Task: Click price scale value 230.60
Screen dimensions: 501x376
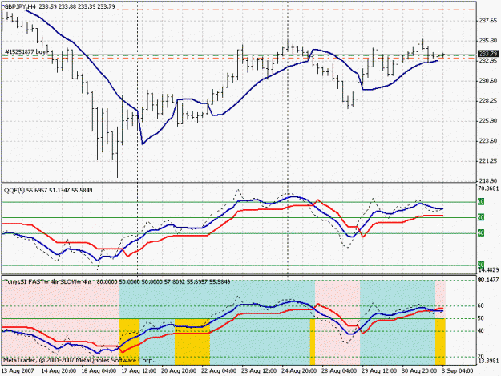Action: (488, 80)
